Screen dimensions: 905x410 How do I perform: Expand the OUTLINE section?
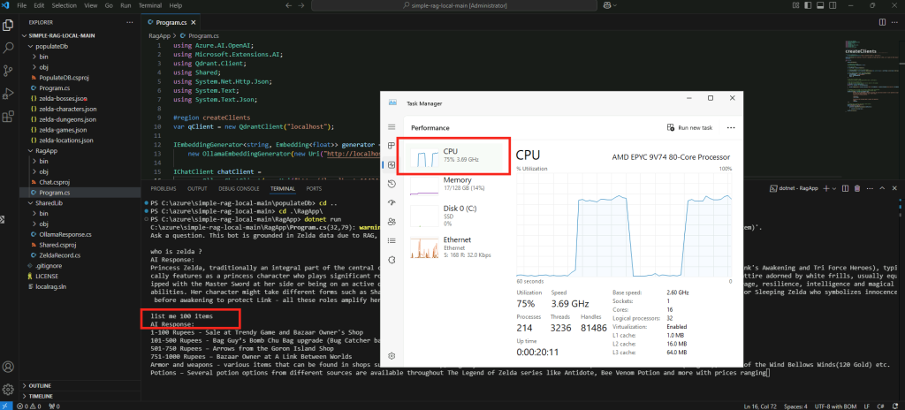point(80,386)
